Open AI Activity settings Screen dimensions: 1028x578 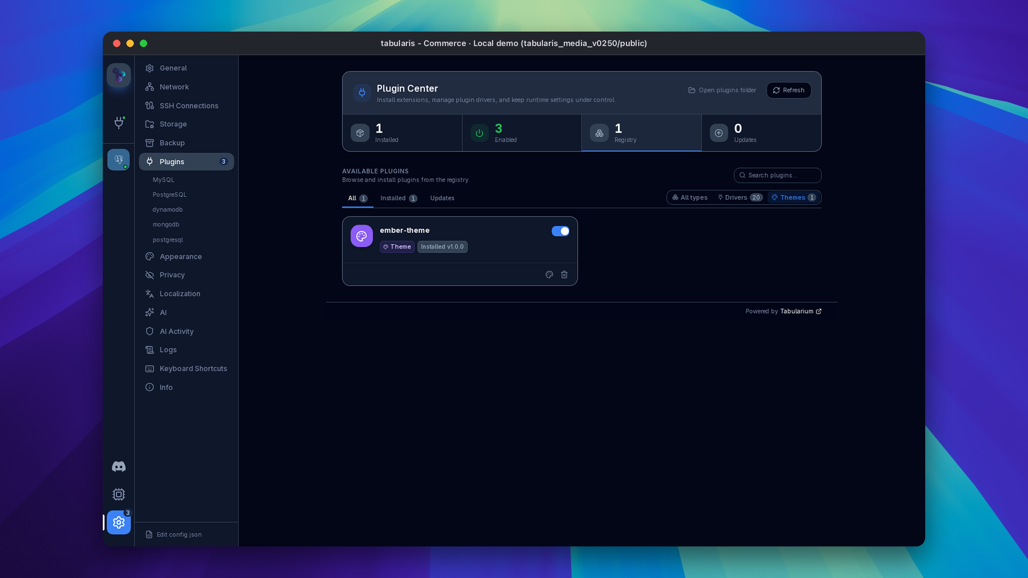click(186, 331)
